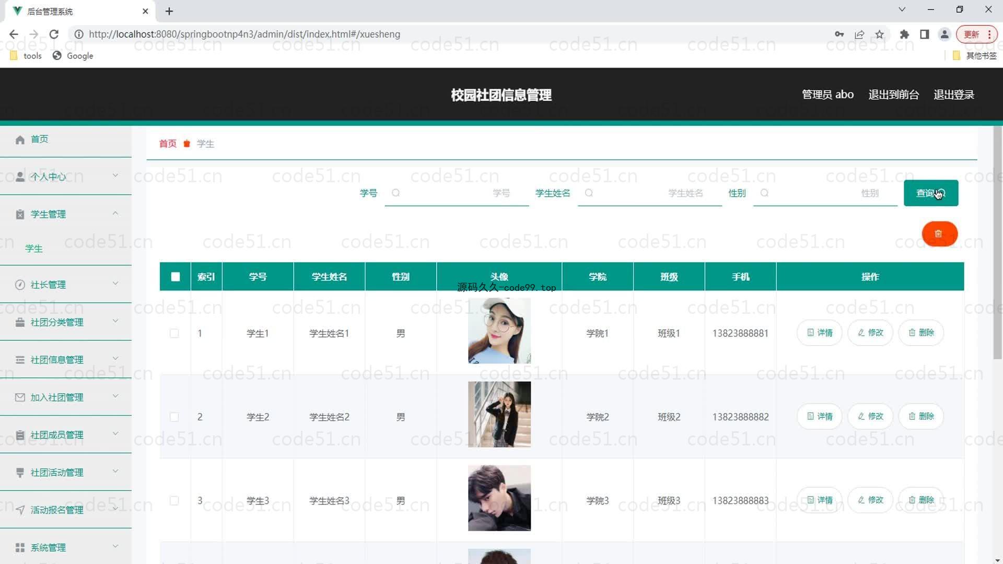
Task: Click the person icon beside 个人中心
Action: tap(20, 177)
